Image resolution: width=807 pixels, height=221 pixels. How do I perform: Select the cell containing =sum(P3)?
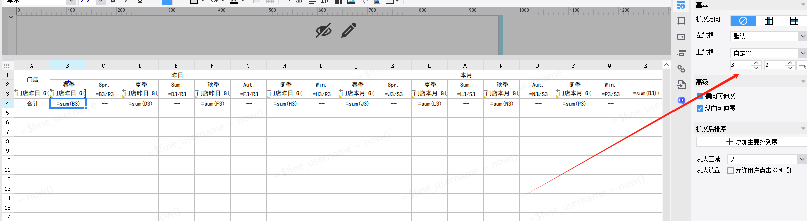tap(574, 103)
